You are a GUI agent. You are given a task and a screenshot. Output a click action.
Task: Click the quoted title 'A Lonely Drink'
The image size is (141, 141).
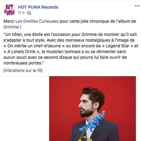[21, 52]
